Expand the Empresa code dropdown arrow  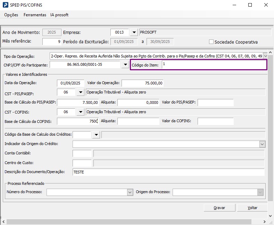pos(134,33)
